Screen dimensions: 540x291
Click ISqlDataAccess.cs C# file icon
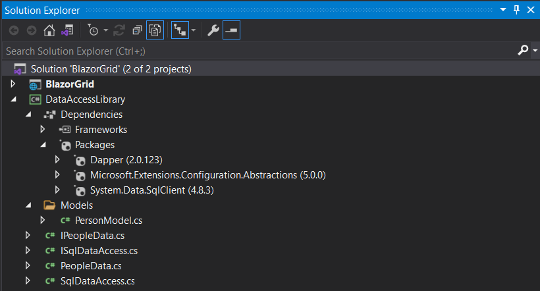50,250
